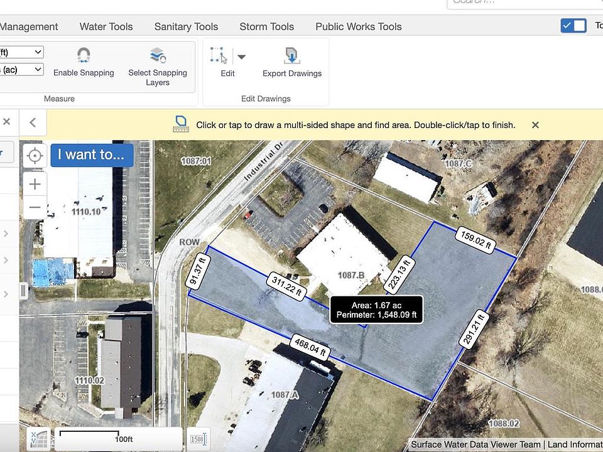The width and height of the screenshot is (603, 452).
Task: Switch to the Water Tools tab
Action: point(106,26)
